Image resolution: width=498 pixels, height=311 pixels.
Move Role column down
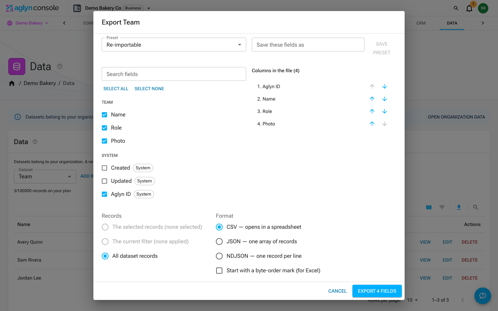[384, 111]
